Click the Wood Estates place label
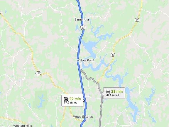The width and height of the screenshot is (169, 127). pos(83,117)
